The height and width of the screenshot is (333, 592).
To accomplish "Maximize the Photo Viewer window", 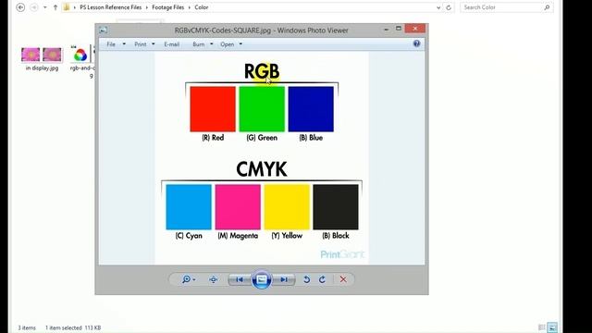I will point(399,29).
